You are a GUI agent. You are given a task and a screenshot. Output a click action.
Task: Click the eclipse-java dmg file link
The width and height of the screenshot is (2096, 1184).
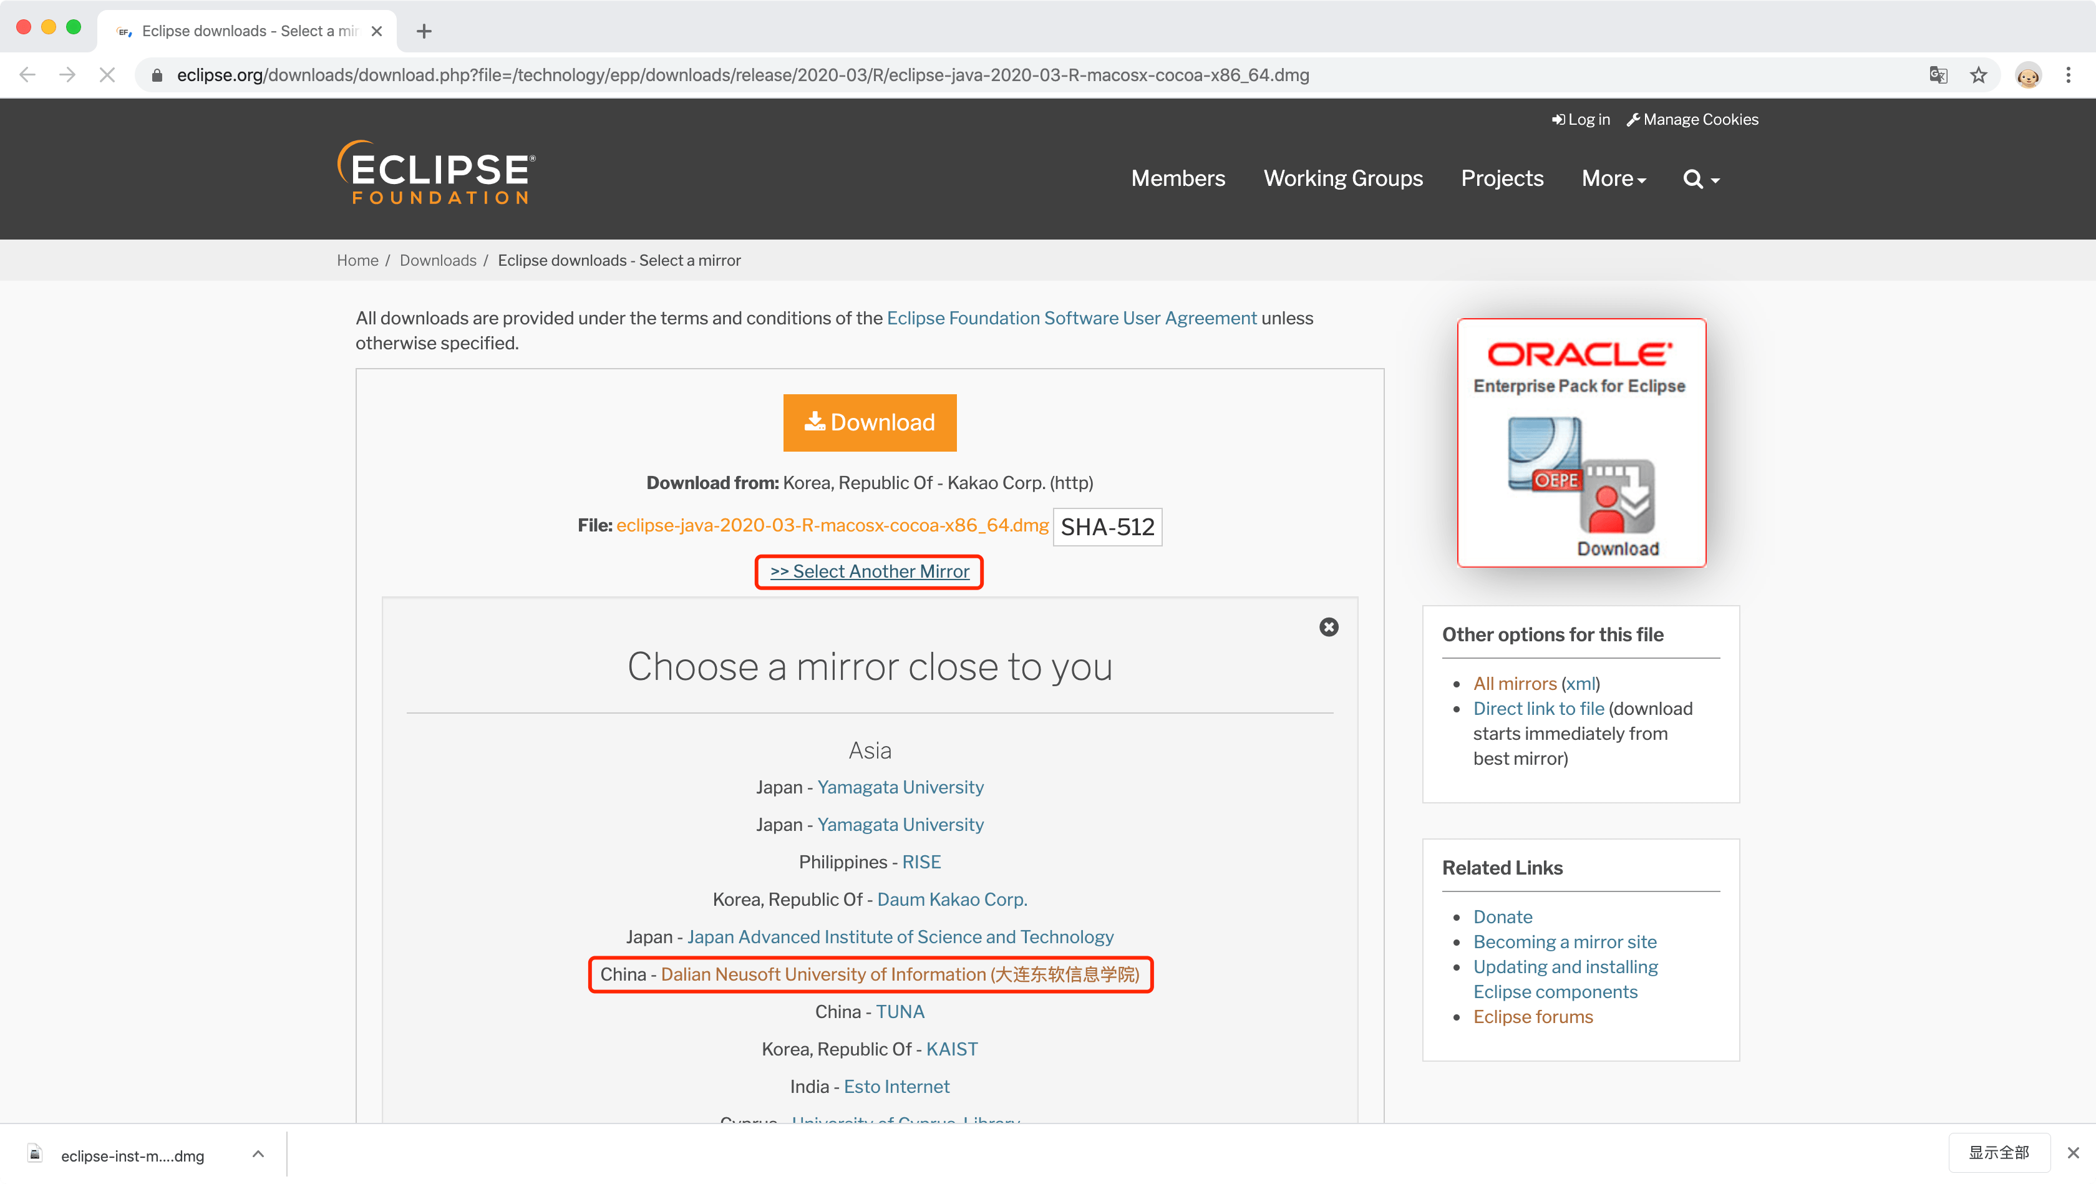[x=832, y=526]
